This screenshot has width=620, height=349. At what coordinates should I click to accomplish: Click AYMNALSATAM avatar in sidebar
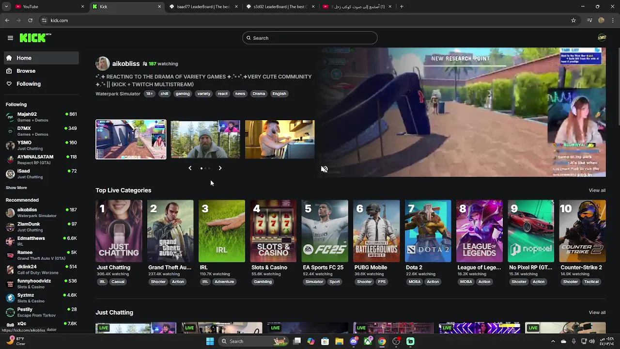pos(10,159)
